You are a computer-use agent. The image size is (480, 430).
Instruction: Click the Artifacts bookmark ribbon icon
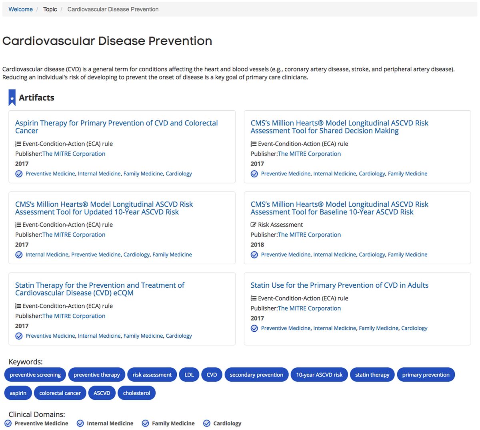[x=12, y=97]
